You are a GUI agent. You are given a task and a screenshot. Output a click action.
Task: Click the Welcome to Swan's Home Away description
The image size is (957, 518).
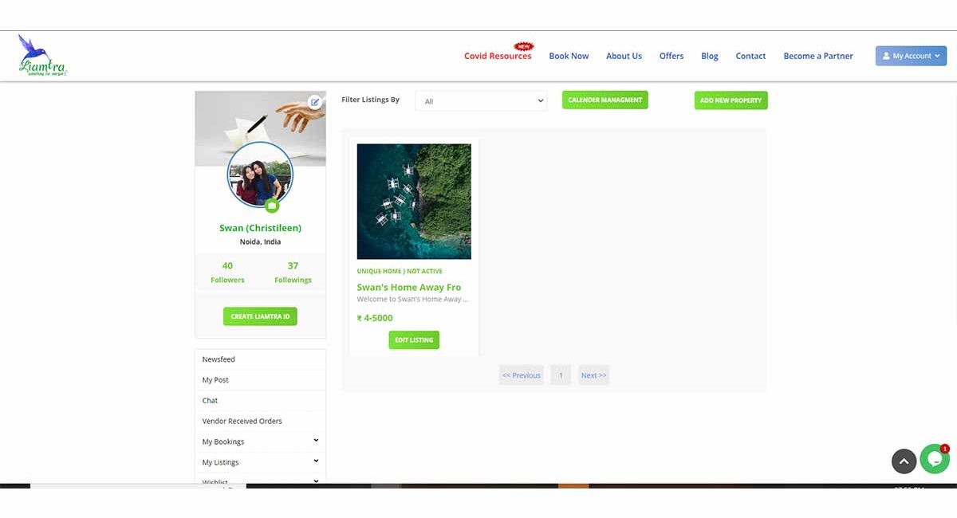(x=412, y=300)
